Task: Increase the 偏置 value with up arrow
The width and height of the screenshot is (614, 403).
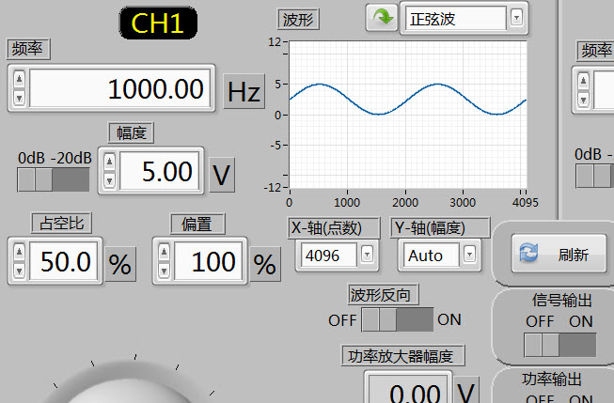Action: click(165, 254)
